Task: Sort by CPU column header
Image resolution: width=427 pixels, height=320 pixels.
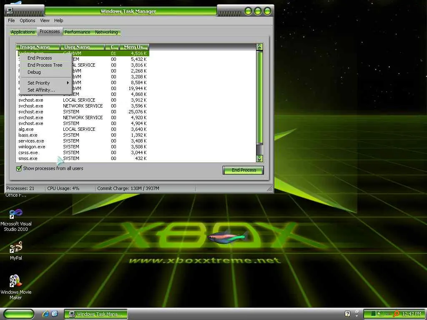Action: [x=113, y=47]
